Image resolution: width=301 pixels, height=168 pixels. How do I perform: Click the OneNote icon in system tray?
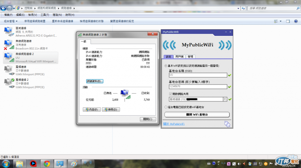[229, 164]
